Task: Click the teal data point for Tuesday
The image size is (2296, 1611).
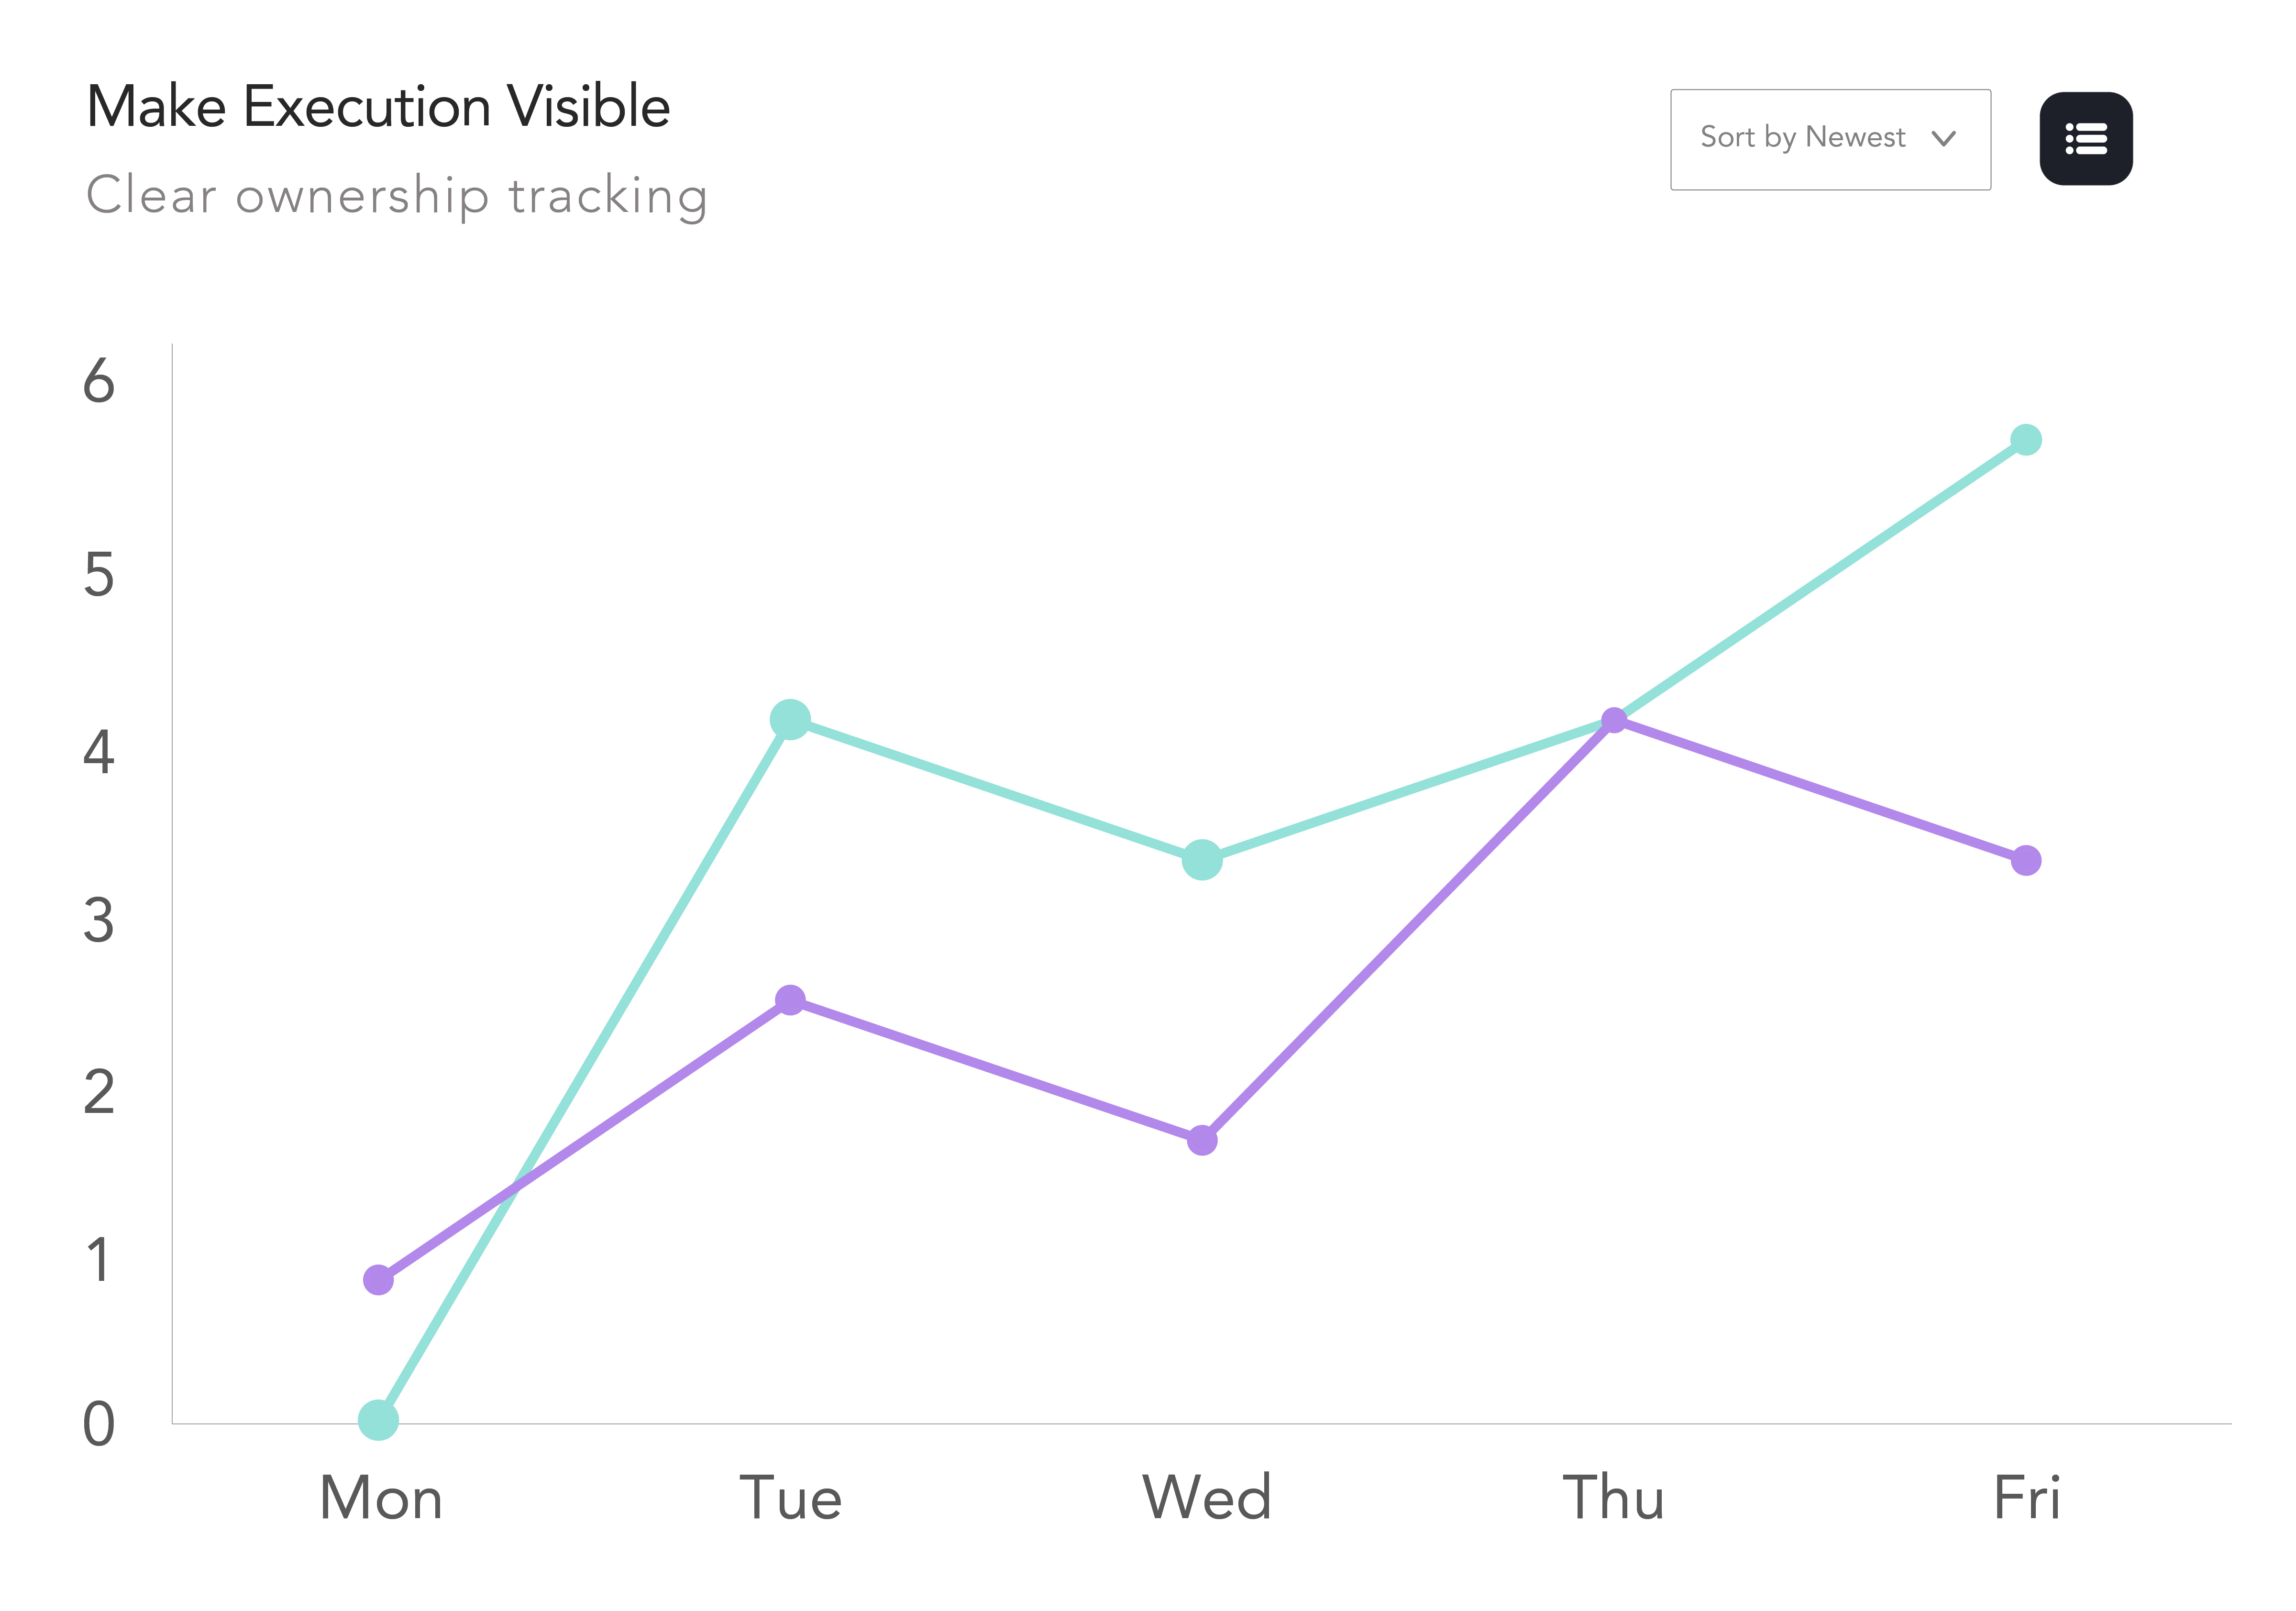Action: point(790,720)
